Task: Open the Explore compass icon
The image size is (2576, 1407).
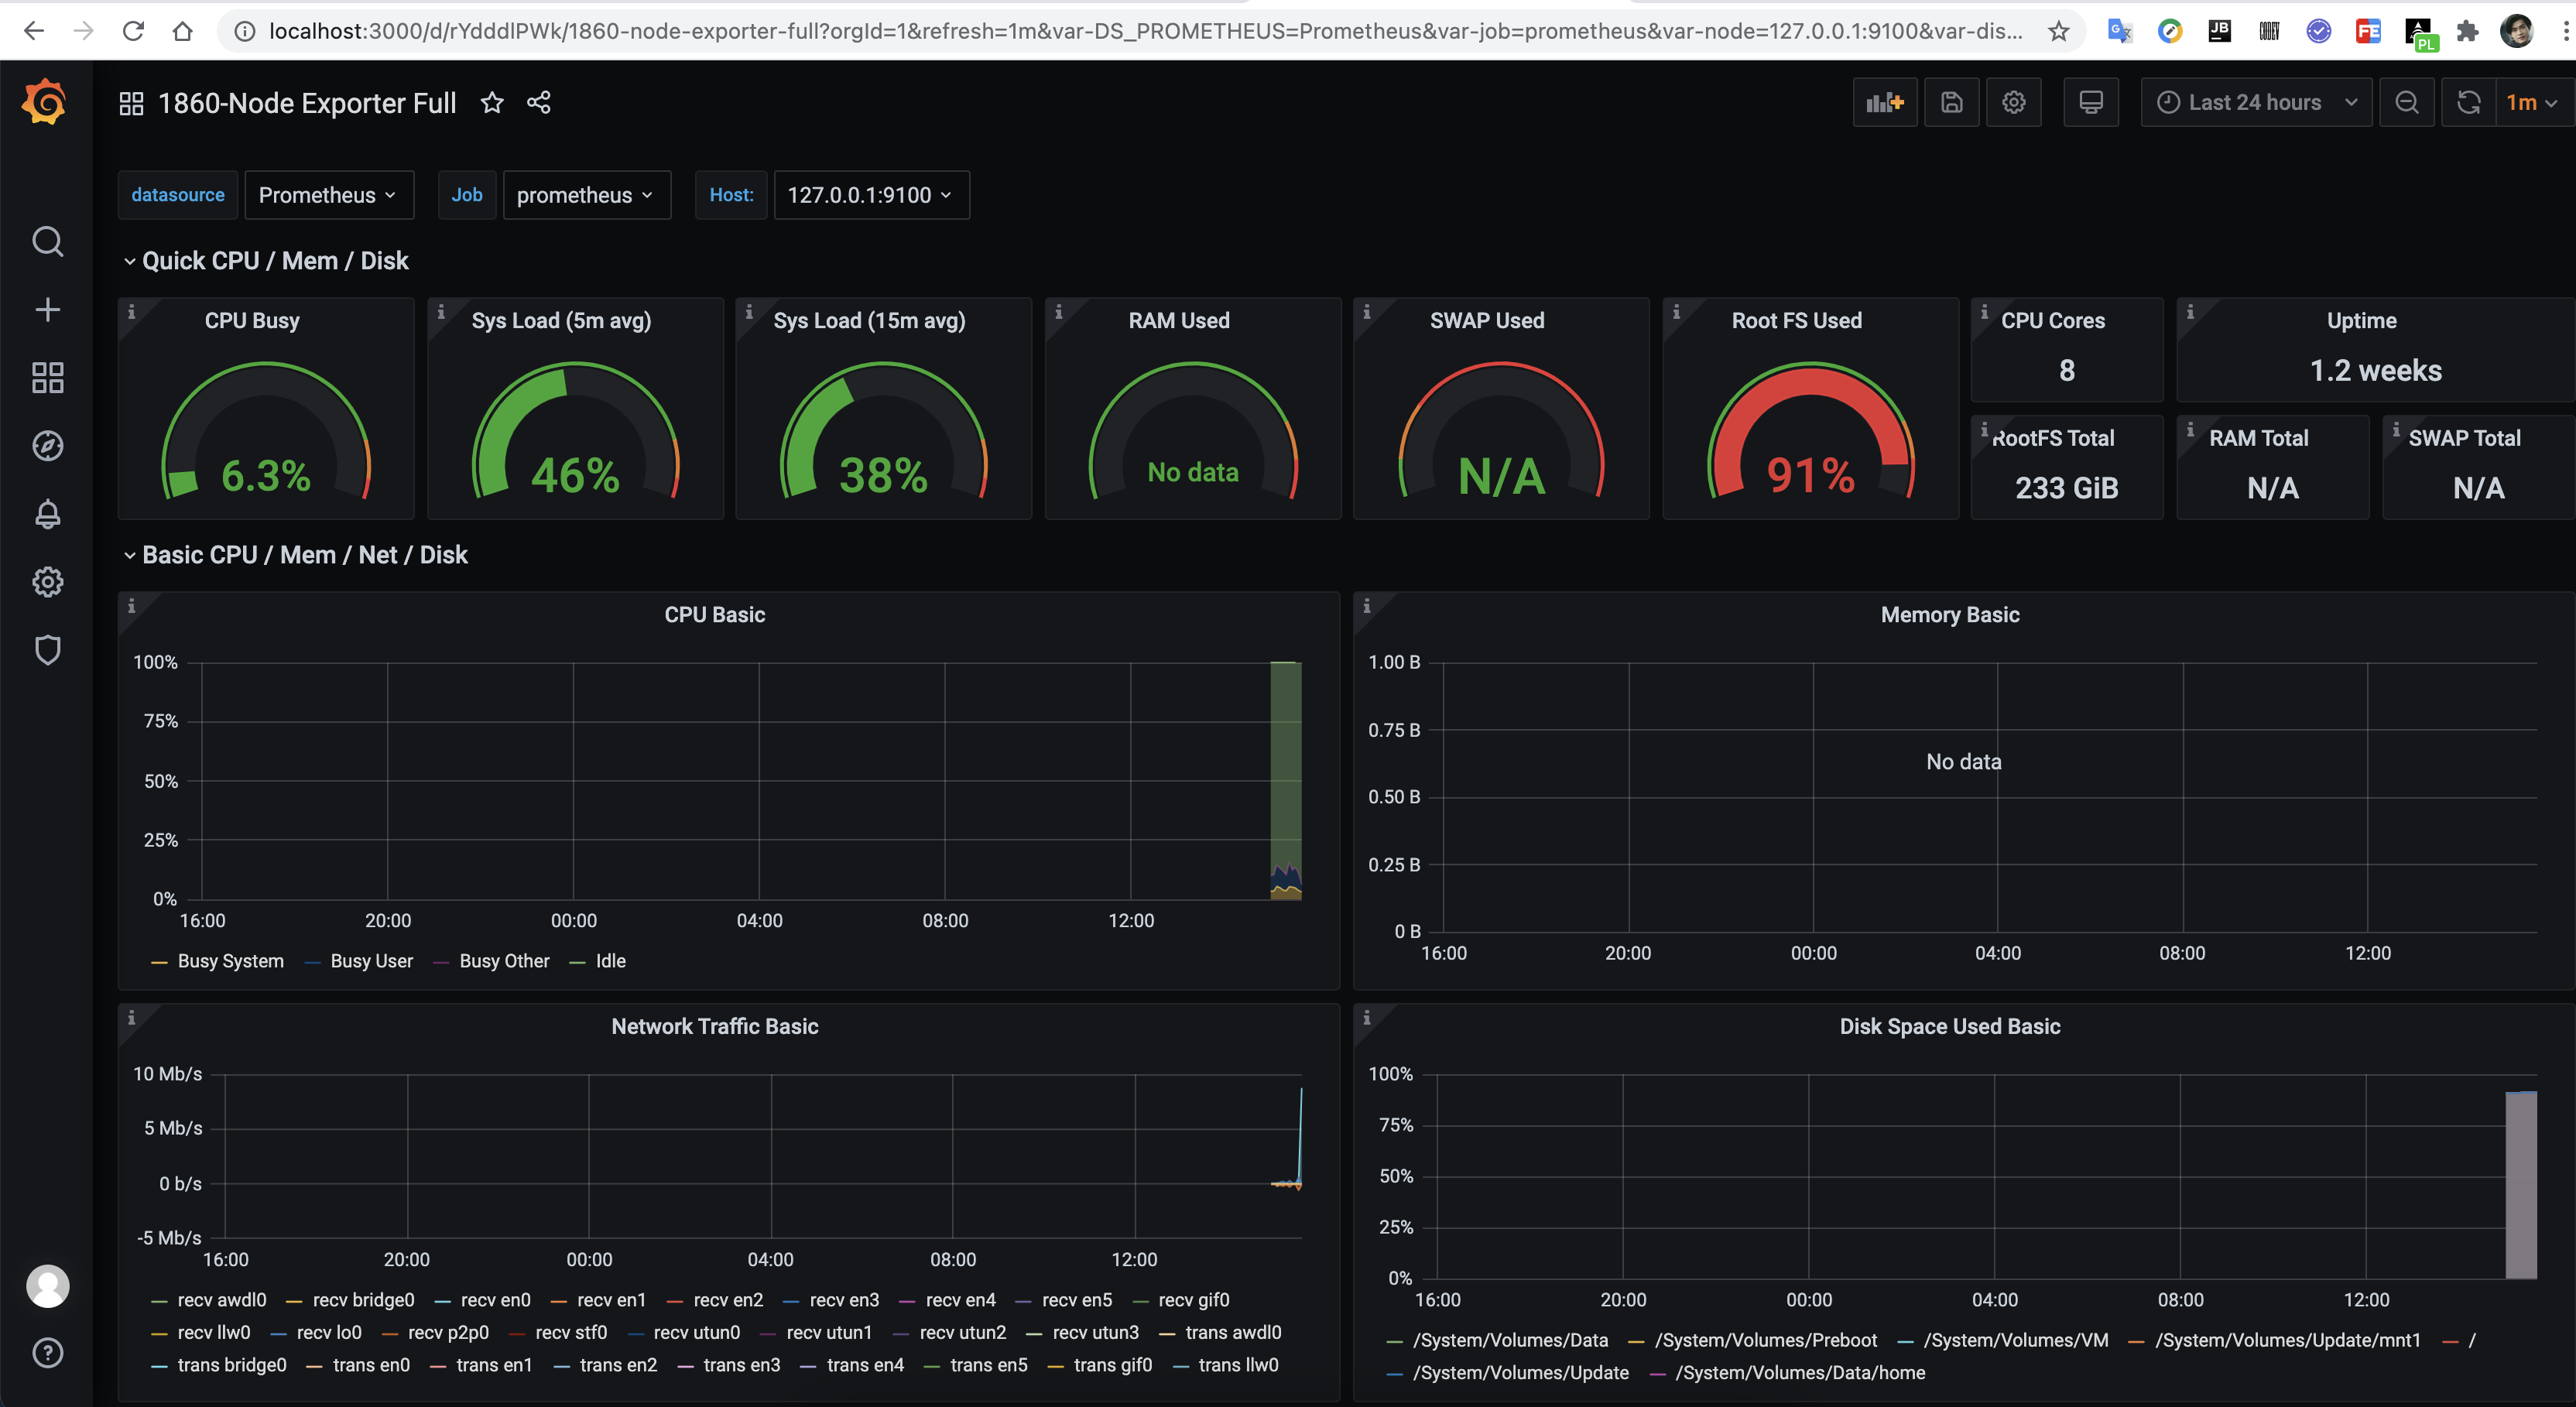Action: (47, 446)
